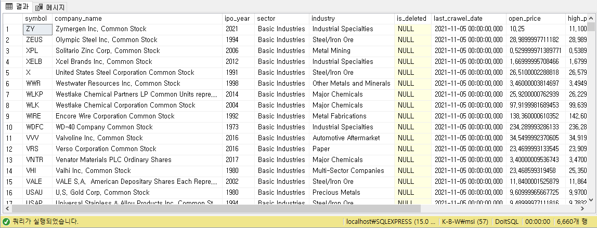
Task: Click WD-40 Company Common Stock cell
Action: pyautogui.click(x=137, y=127)
